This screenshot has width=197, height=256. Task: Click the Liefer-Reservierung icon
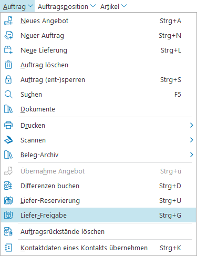(8, 200)
